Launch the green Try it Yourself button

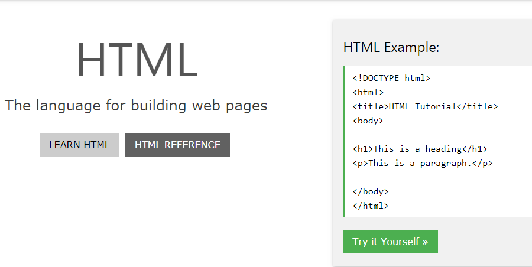pyautogui.click(x=390, y=242)
